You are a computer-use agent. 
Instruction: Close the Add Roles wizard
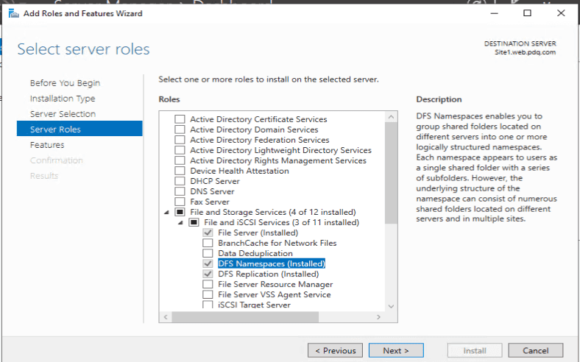pos(561,13)
